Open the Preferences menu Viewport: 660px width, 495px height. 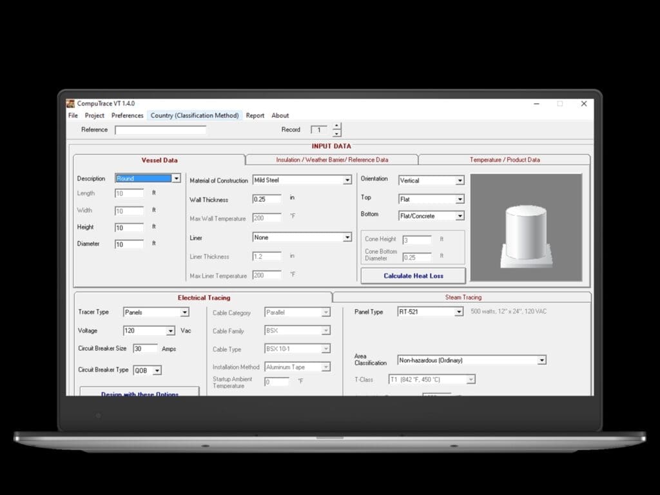tap(127, 115)
